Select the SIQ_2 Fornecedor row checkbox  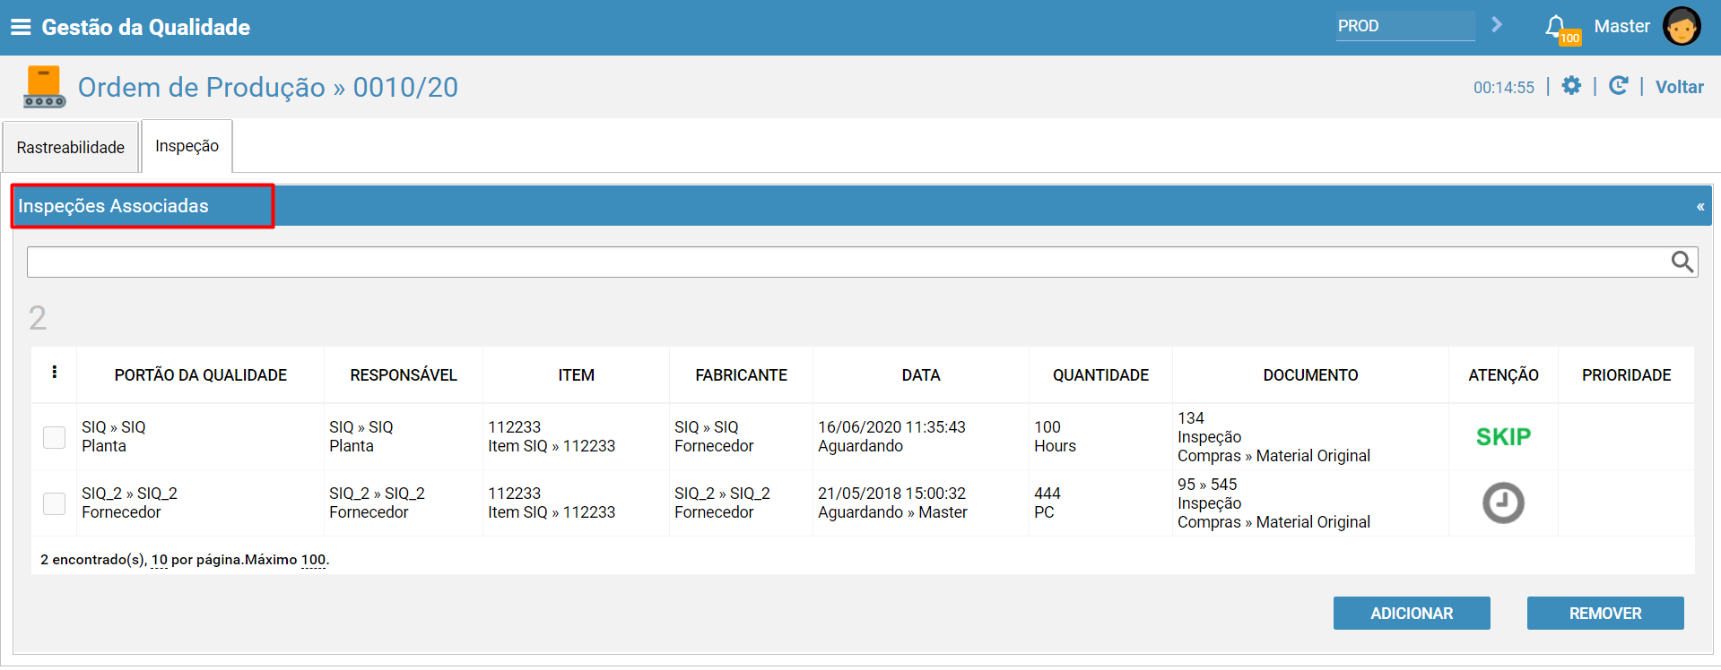point(55,503)
